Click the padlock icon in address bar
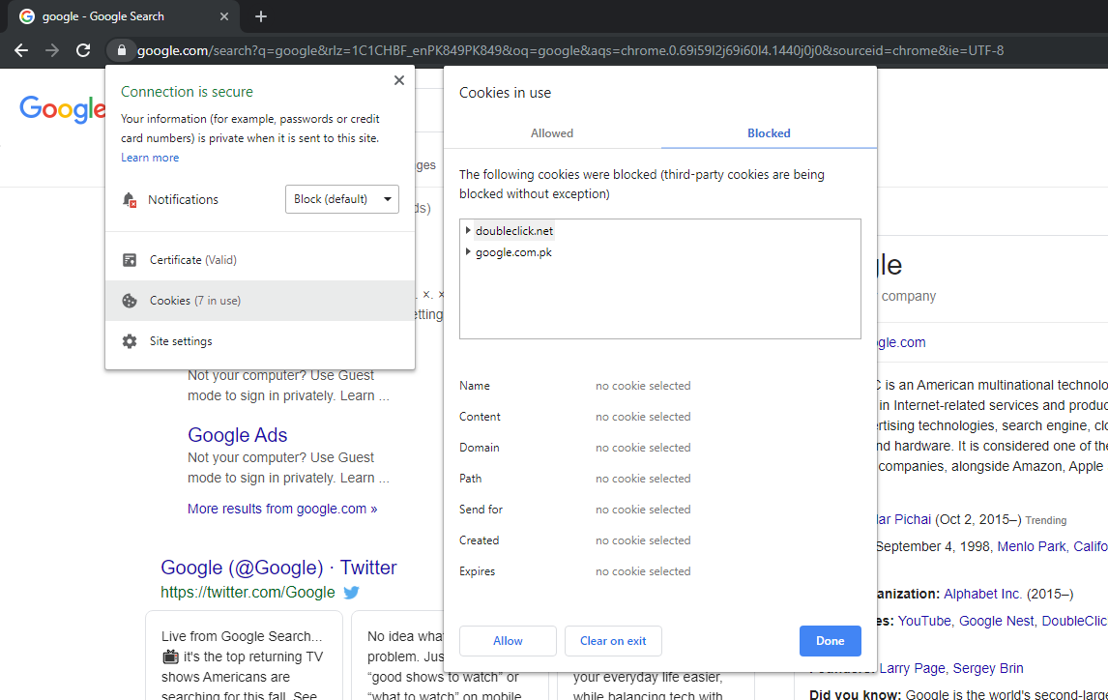This screenshot has width=1108, height=700. point(122,50)
